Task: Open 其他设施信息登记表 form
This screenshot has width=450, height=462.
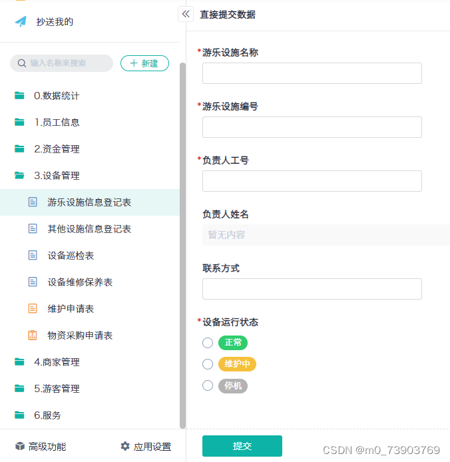Action: click(x=90, y=228)
